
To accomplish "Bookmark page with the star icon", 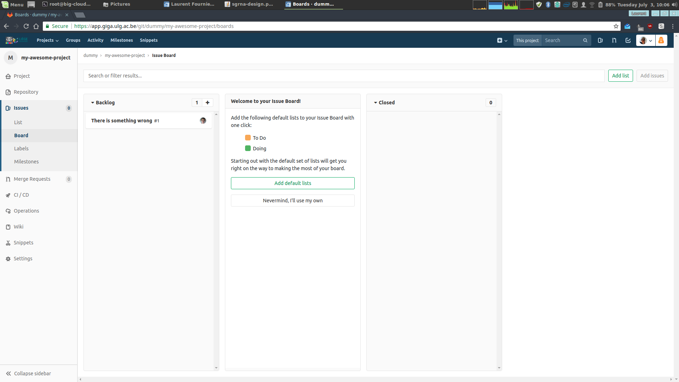I will pos(616,26).
